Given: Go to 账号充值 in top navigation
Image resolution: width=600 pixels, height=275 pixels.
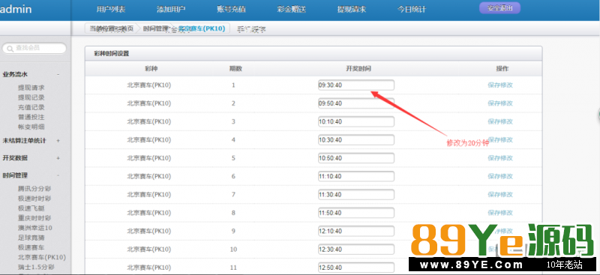Looking at the screenshot, I should point(231,10).
